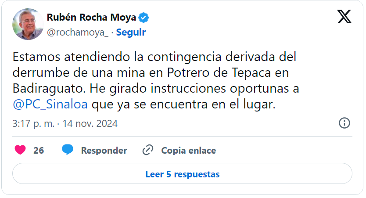Open Rubén Rocha Moya's profile photo
The image size is (366, 198).
pos(28,24)
